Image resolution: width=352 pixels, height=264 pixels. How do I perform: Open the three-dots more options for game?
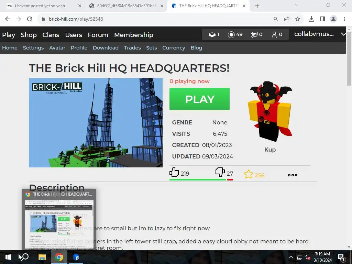click(x=293, y=175)
